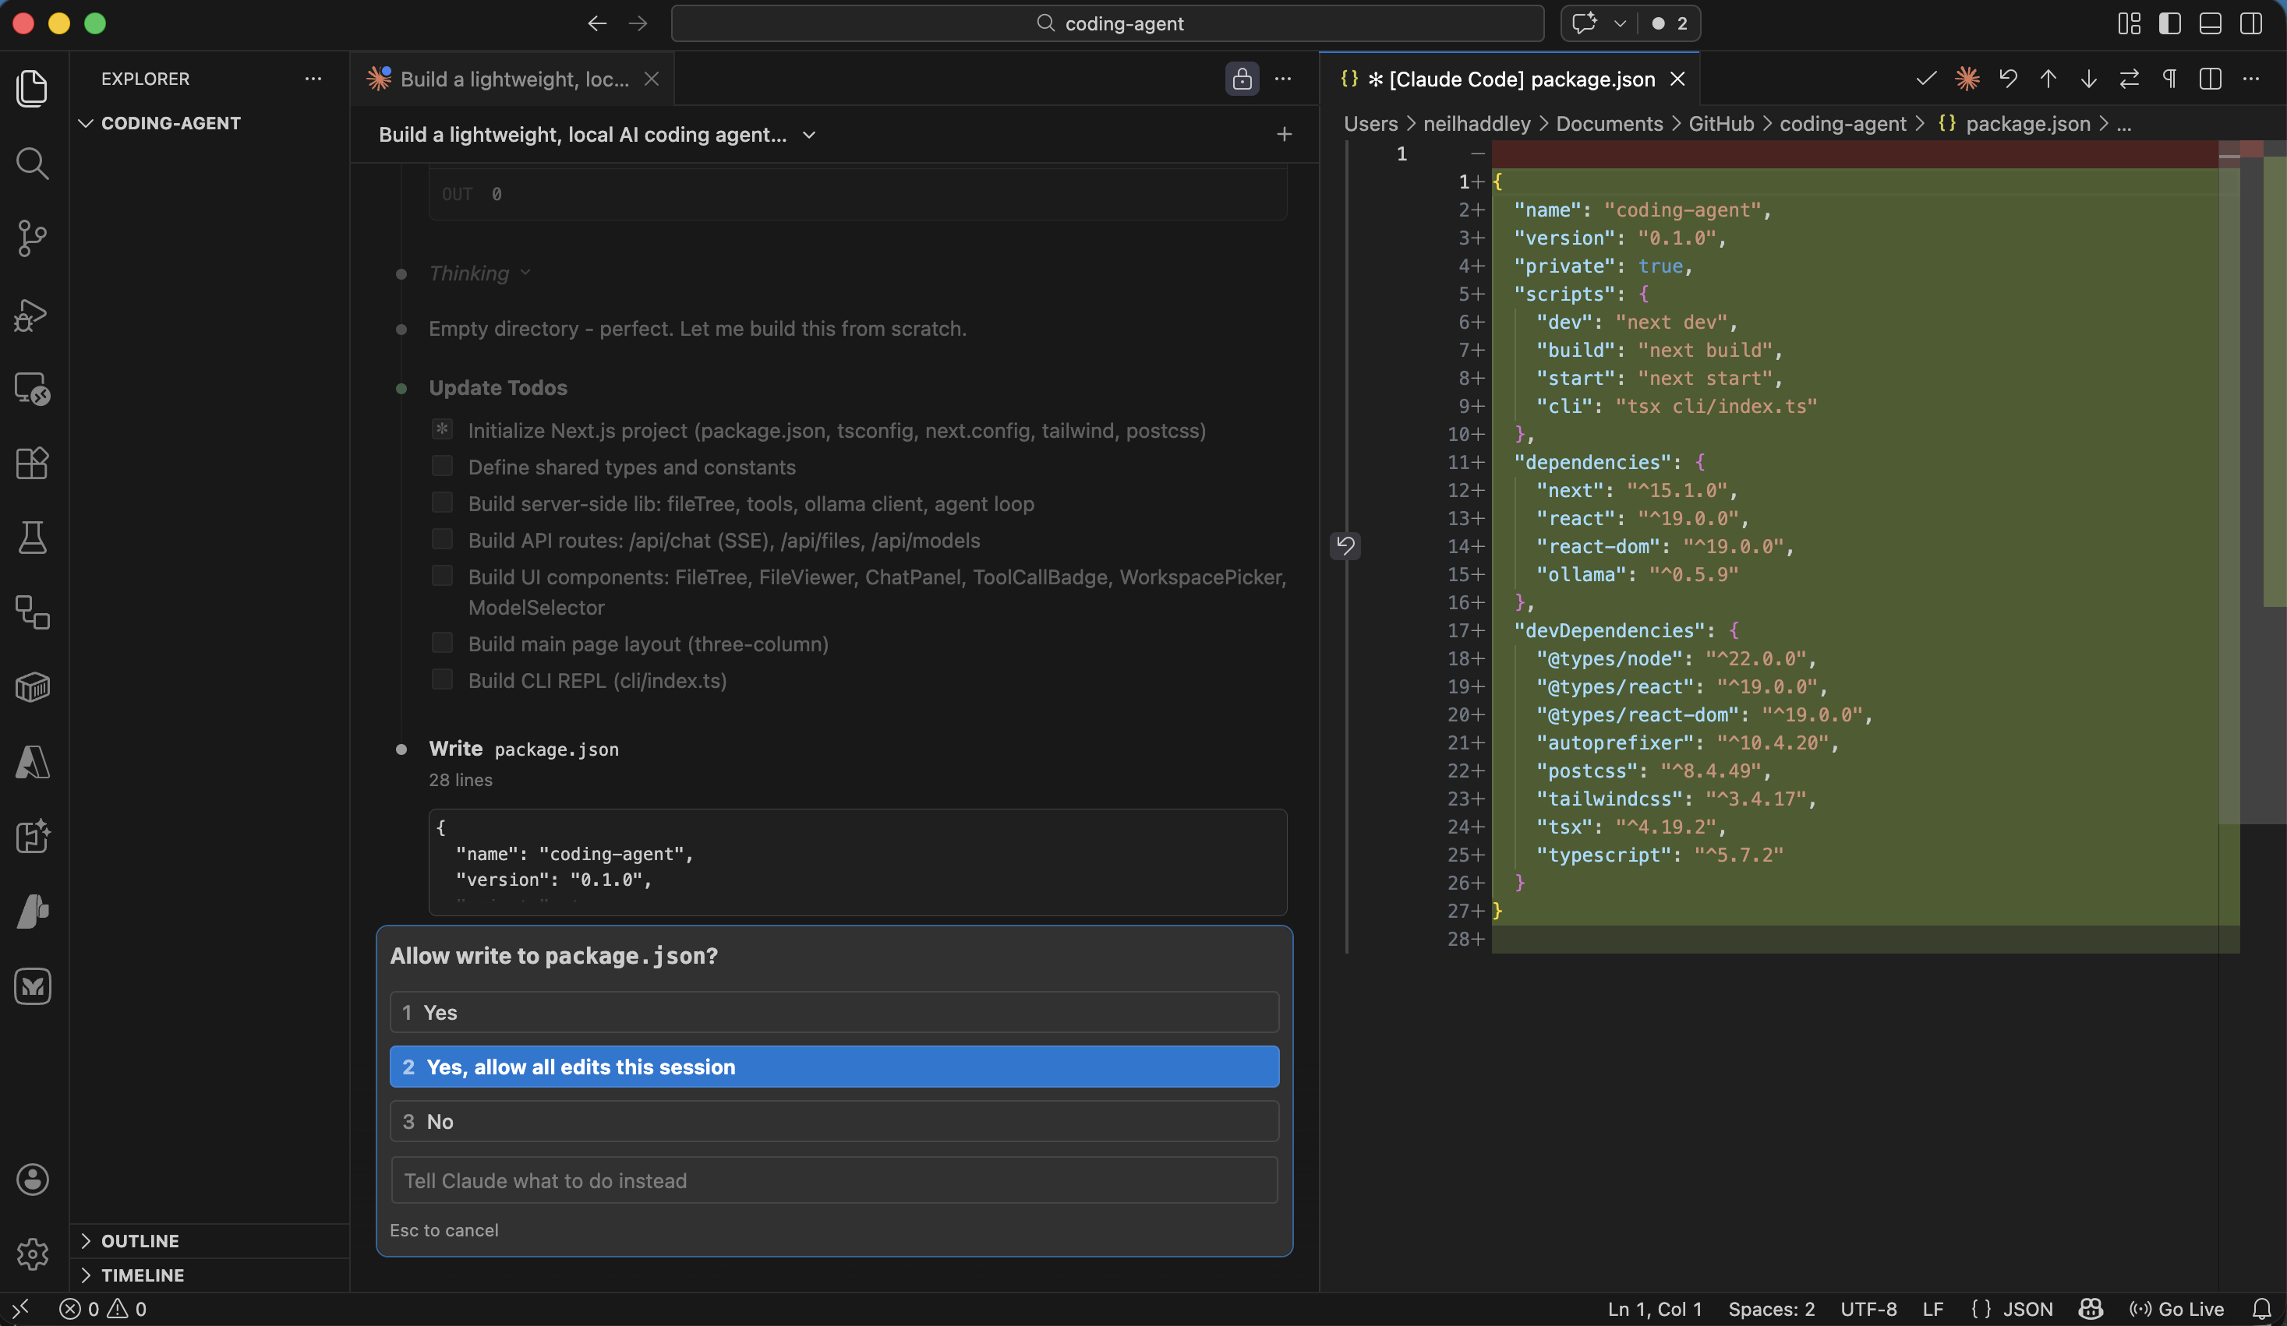Switch to the 'Build a lightweight, loc...' tab
The height and width of the screenshot is (1326, 2287).
tap(513, 79)
